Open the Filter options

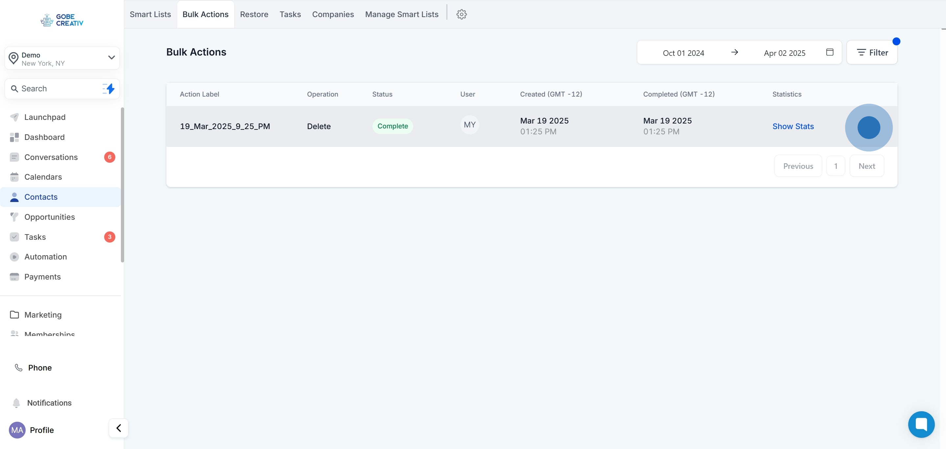pos(872,53)
